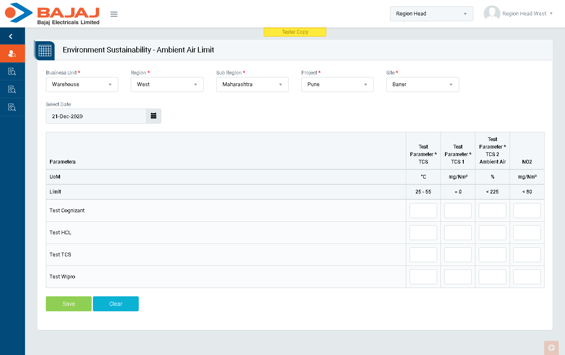Screen dimensions: 565x355
Task: Click the scroll-to-top arrow button
Action: coord(551,348)
